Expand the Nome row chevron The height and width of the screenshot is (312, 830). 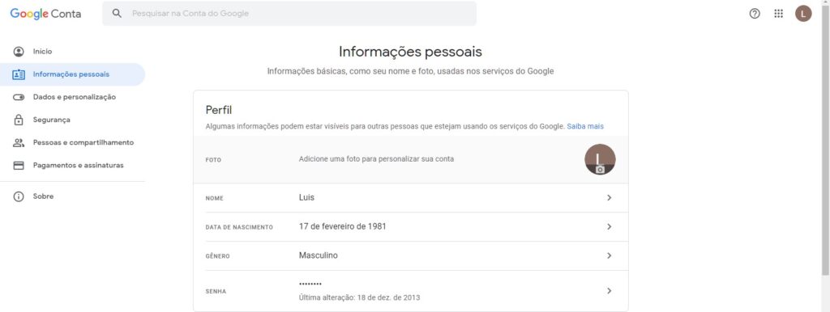[x=609, y=197]
